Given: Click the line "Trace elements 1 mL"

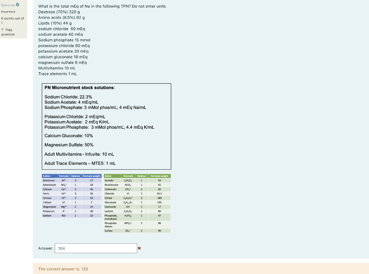Looking at the screenshot, I should click(x=58, y=74).
